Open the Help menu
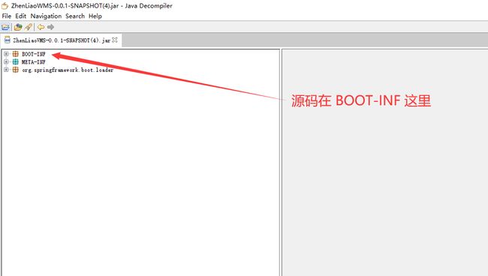 (x=95, y=16)
